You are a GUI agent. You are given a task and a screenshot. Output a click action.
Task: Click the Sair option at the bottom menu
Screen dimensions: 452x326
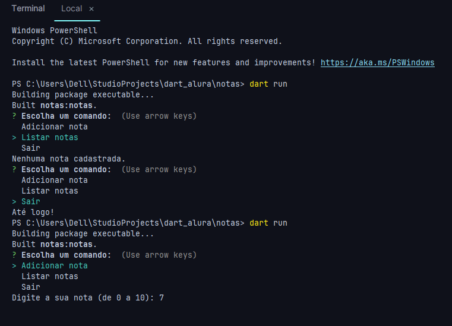pyautogui.click(x=30, y=287)
